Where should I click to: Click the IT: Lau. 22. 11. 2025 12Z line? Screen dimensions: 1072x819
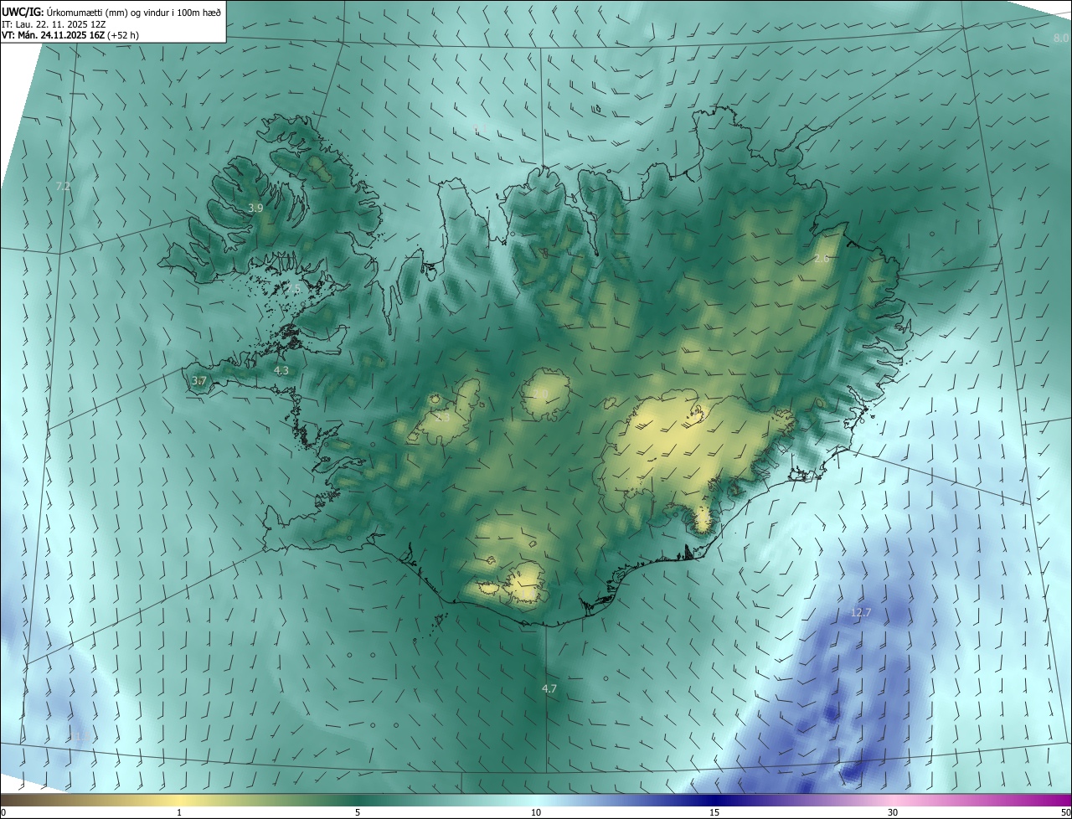click(x=54, y=24)
